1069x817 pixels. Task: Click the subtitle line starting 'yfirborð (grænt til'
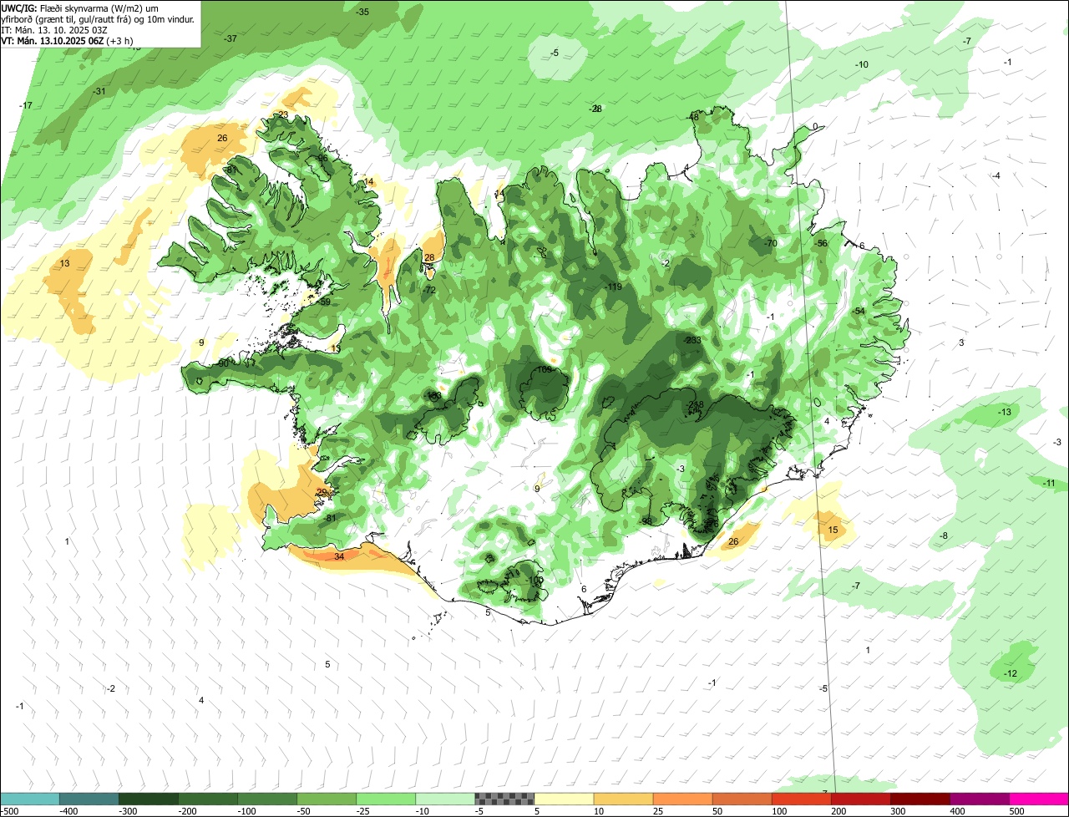point(99,18)
